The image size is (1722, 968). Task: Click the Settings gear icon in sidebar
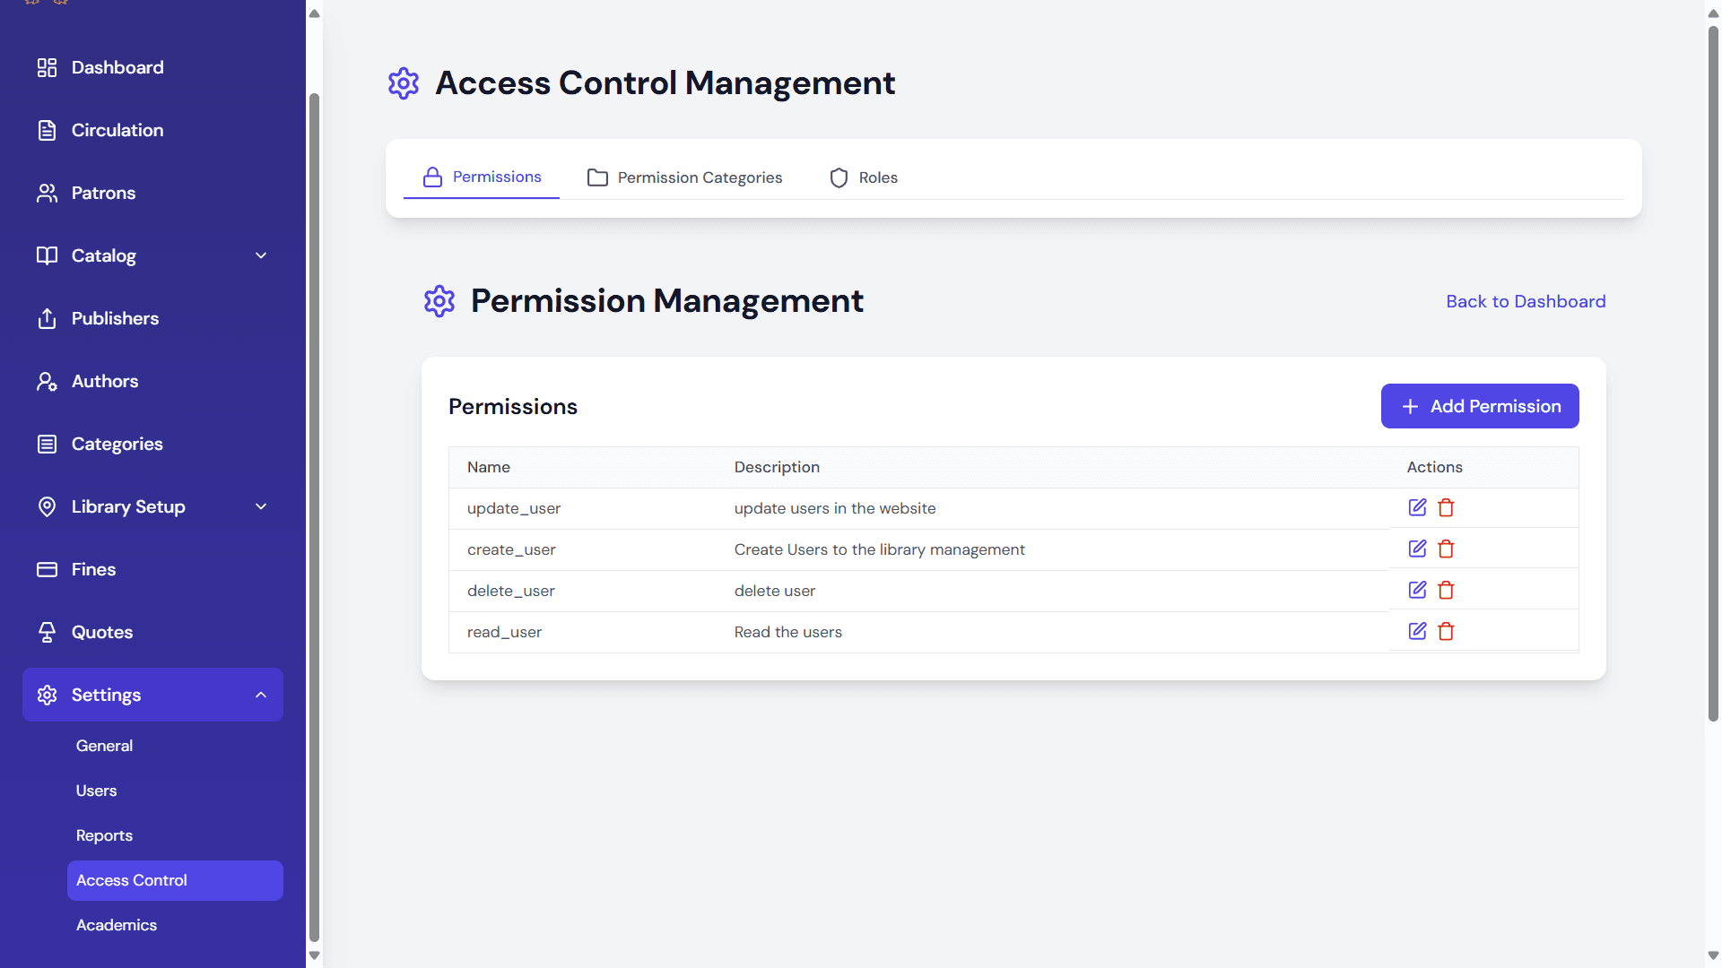47,696
